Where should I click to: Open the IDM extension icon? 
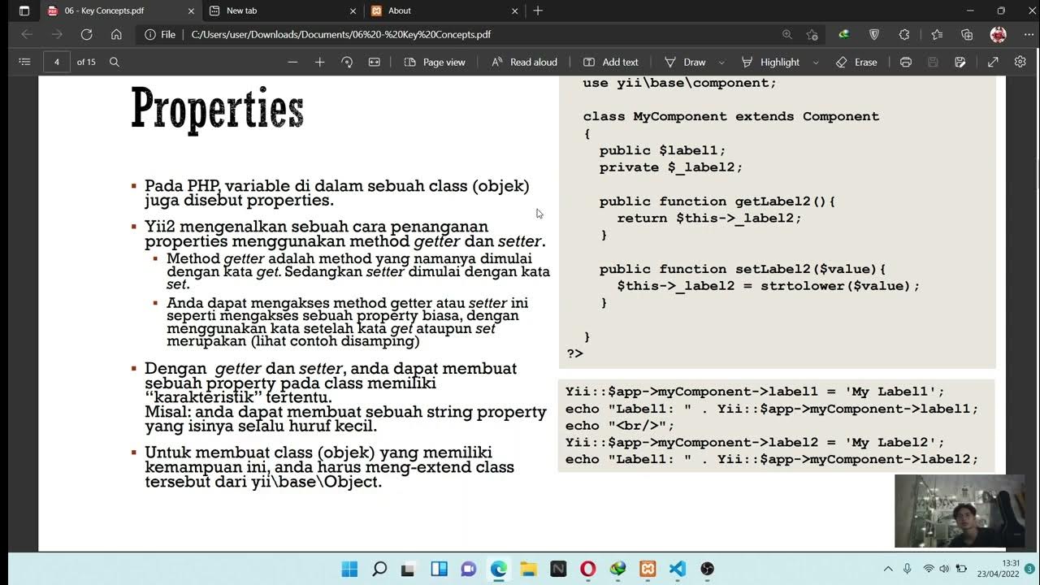pyautogui.click(x=844, y=34)
